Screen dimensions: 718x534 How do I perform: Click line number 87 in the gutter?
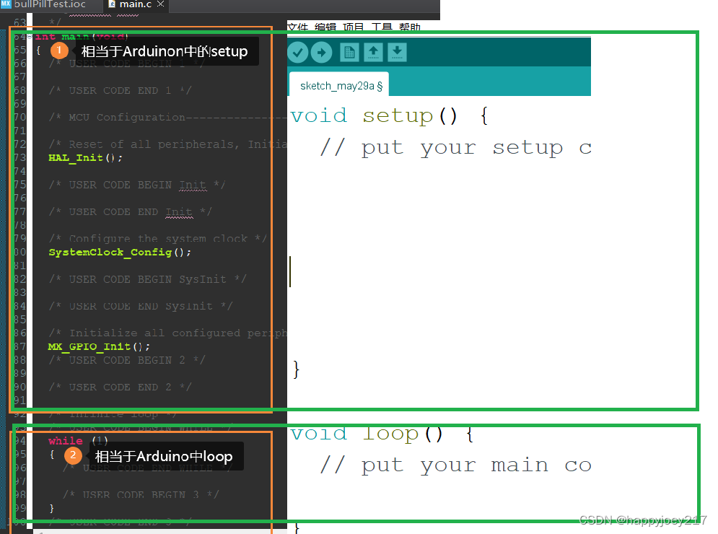coord(20,346)
